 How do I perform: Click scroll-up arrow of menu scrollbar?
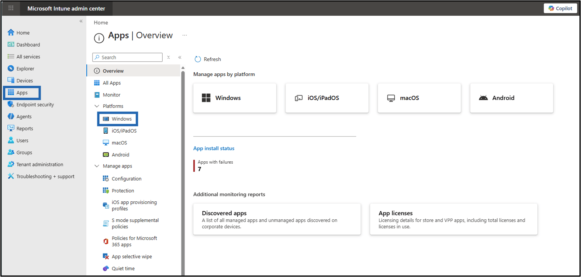[183, 68]
